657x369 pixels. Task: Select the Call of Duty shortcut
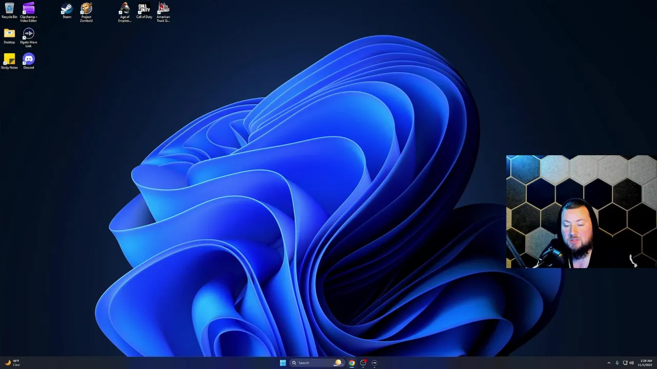pos(144,11)
